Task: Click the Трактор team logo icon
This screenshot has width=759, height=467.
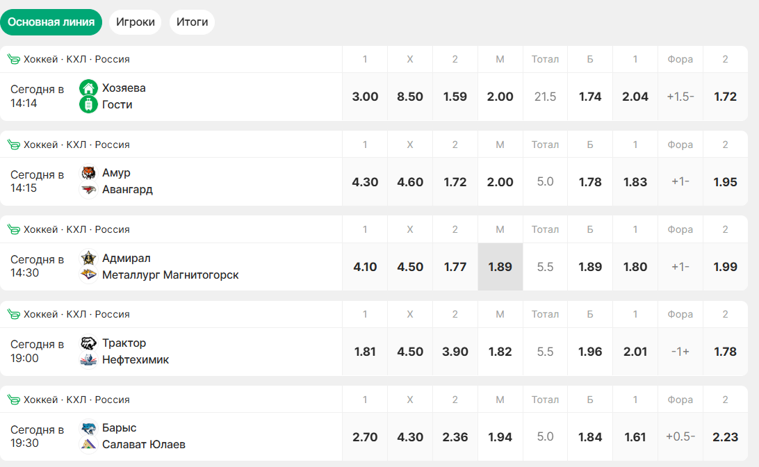Action: [88, 343]
